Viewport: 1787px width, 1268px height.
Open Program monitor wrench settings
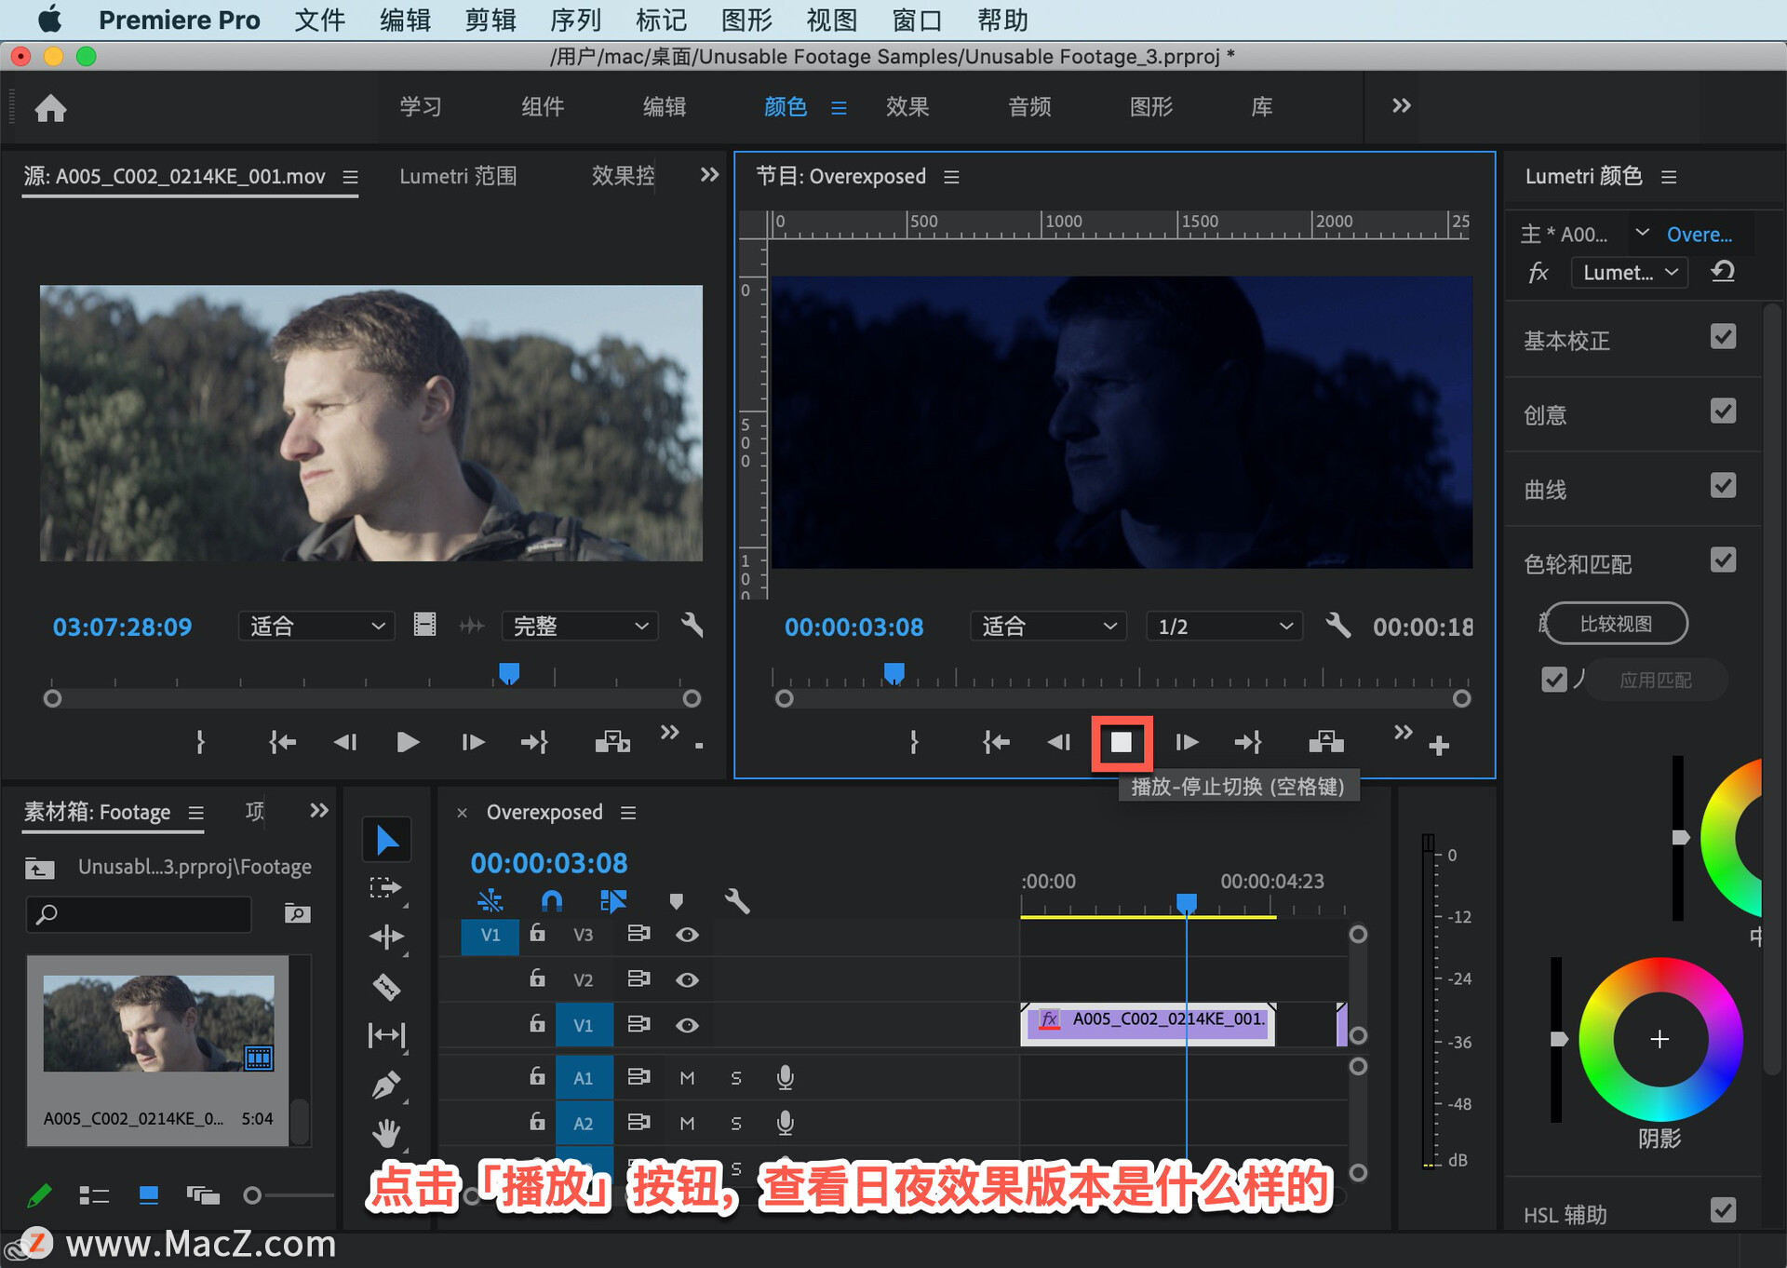tap(1337, 626)
